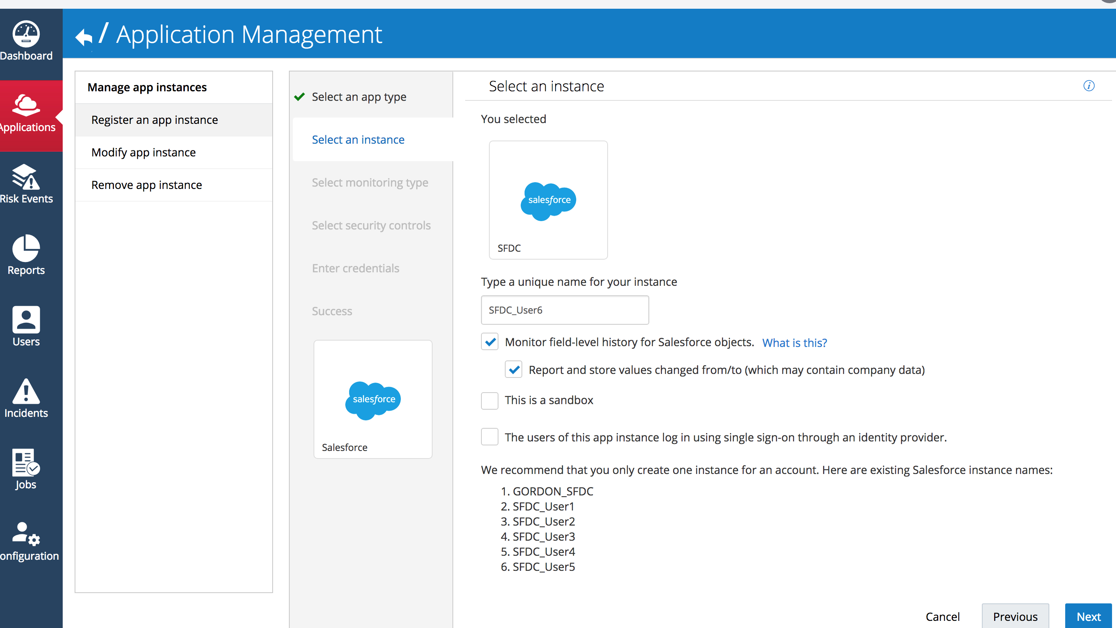Screen dimensions: 1116x628
Task: Select Modify app instance
Action: pyautogui.click(x=174, y=152)
